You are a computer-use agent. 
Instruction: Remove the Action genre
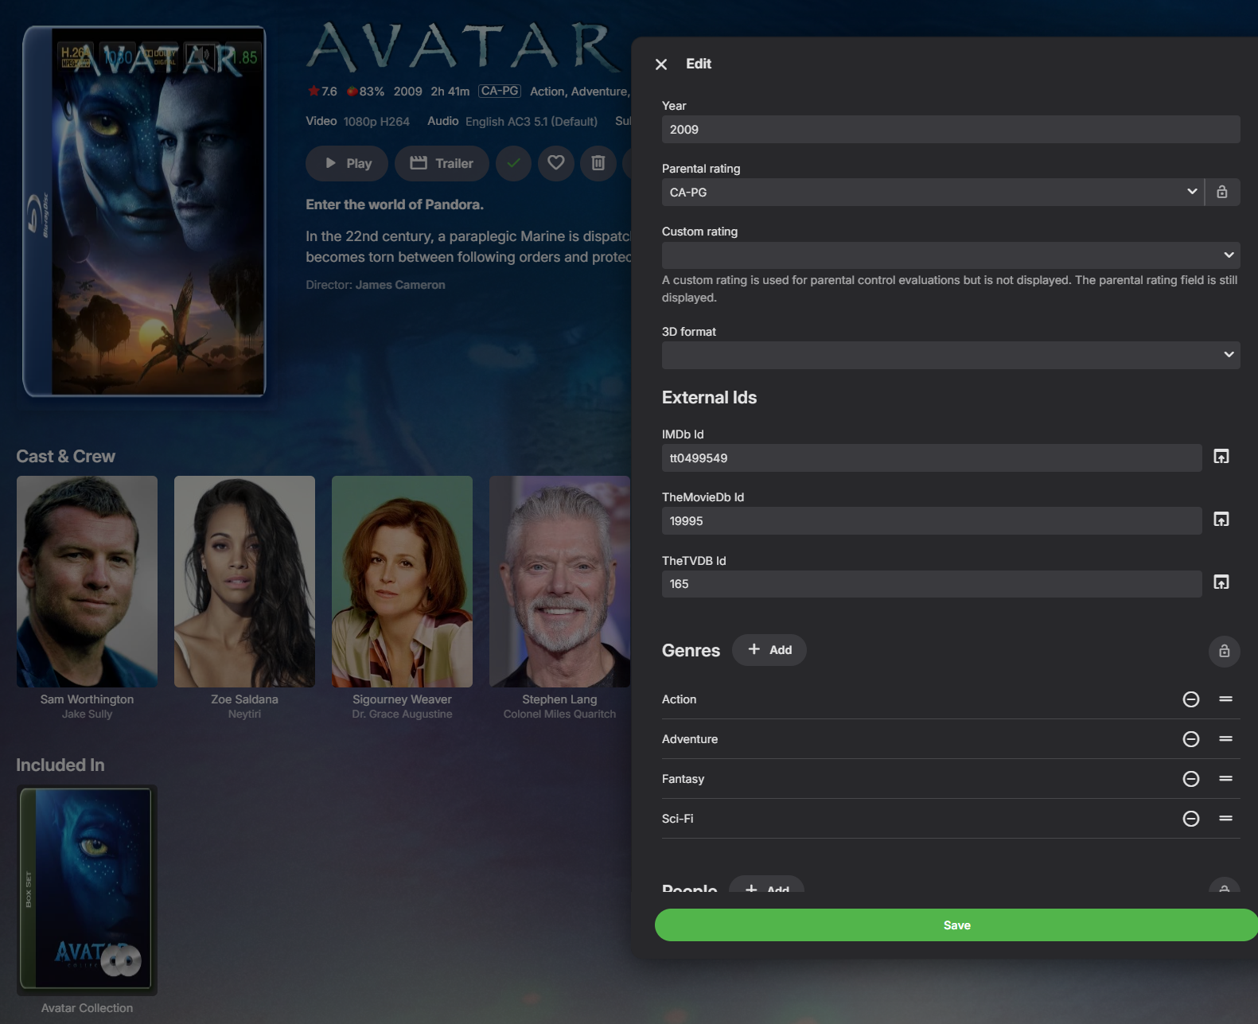1191,699
